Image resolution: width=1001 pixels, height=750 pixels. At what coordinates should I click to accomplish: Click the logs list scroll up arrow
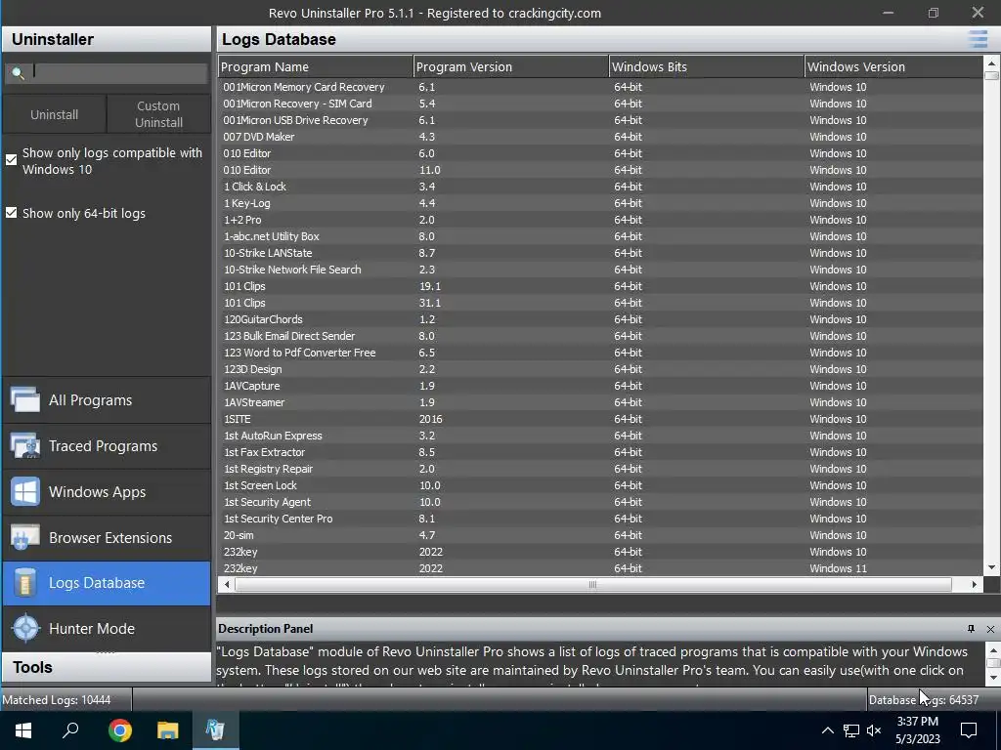click(x=991, y=62)
